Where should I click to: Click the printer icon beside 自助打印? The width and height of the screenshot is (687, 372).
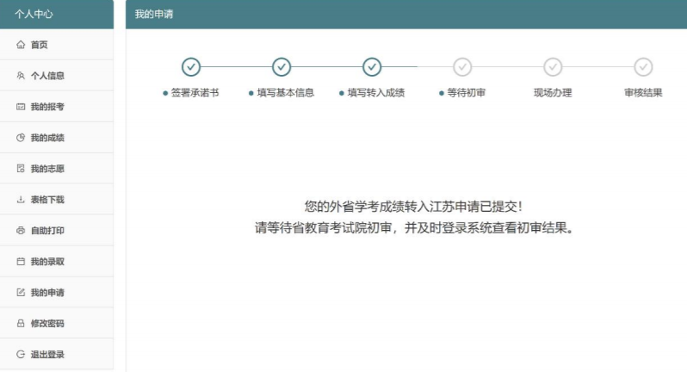(21, 231)
